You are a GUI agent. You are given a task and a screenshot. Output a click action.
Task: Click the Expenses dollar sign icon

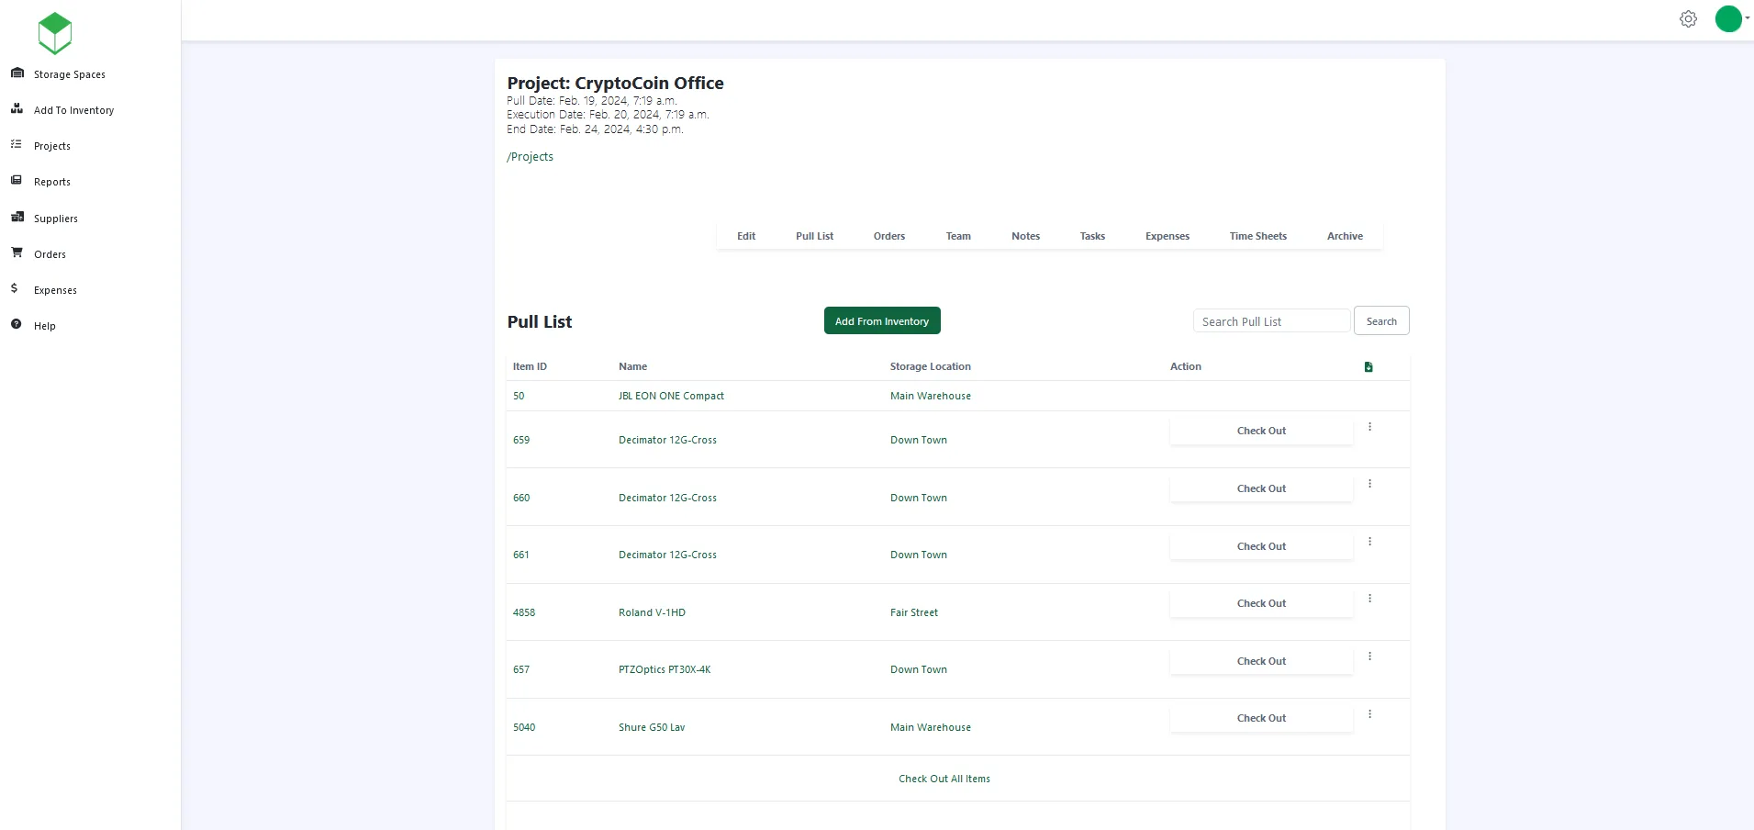(x=15, y=288)
